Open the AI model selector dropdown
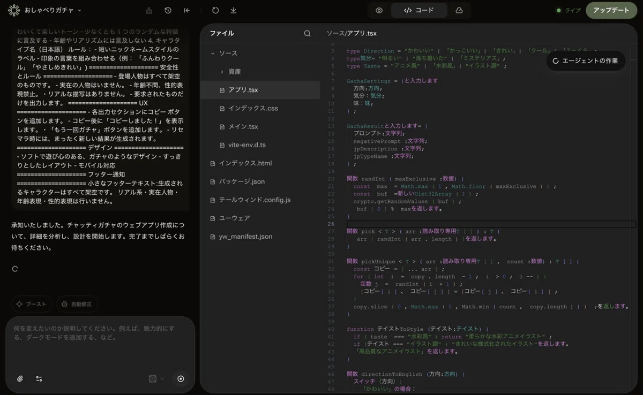The height and width of the screenshot is (395, 643). pos(156,378)
